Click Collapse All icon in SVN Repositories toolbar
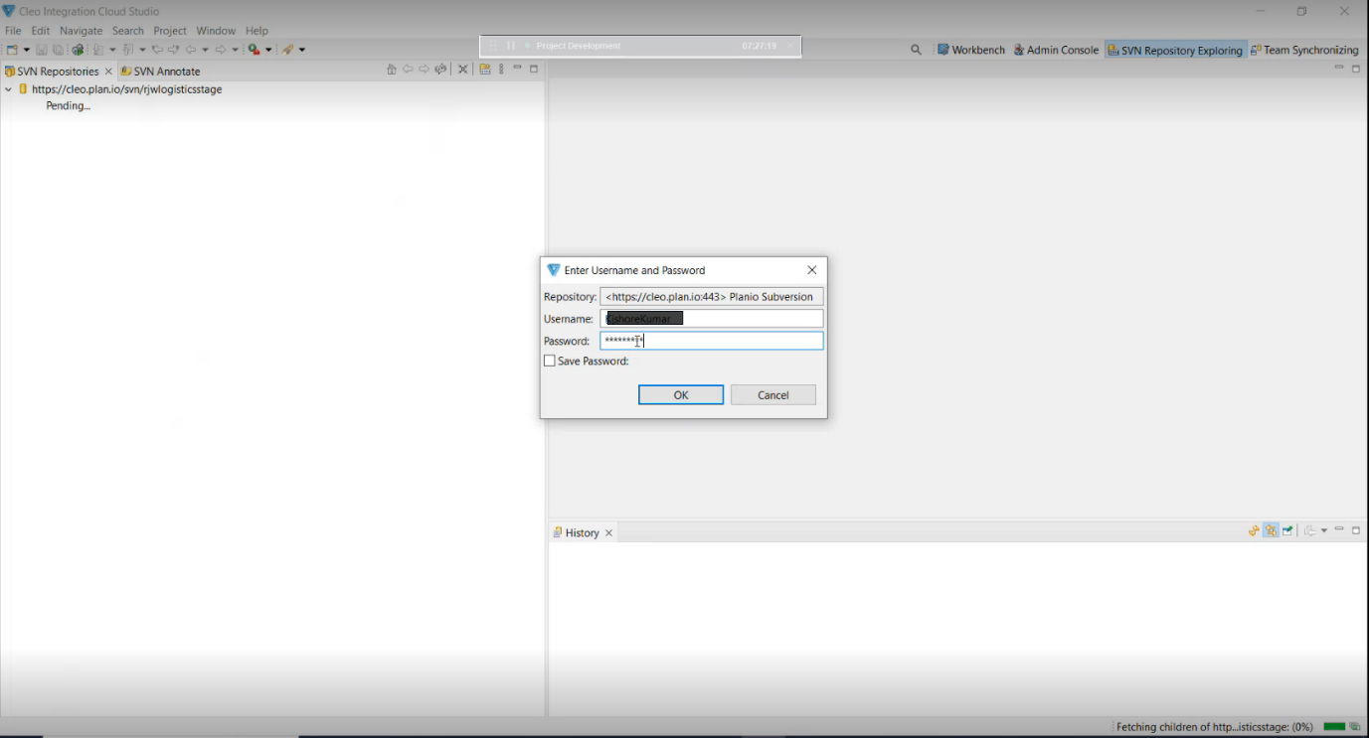The width and height of the screenshot is (1369, 738). click(462, 70)
